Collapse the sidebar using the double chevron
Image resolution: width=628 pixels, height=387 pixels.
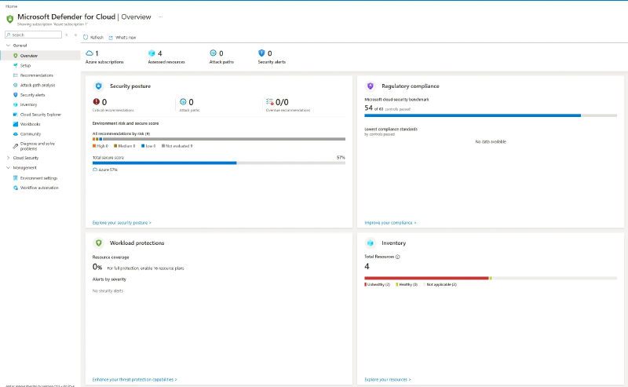click(x=75, y=35)
